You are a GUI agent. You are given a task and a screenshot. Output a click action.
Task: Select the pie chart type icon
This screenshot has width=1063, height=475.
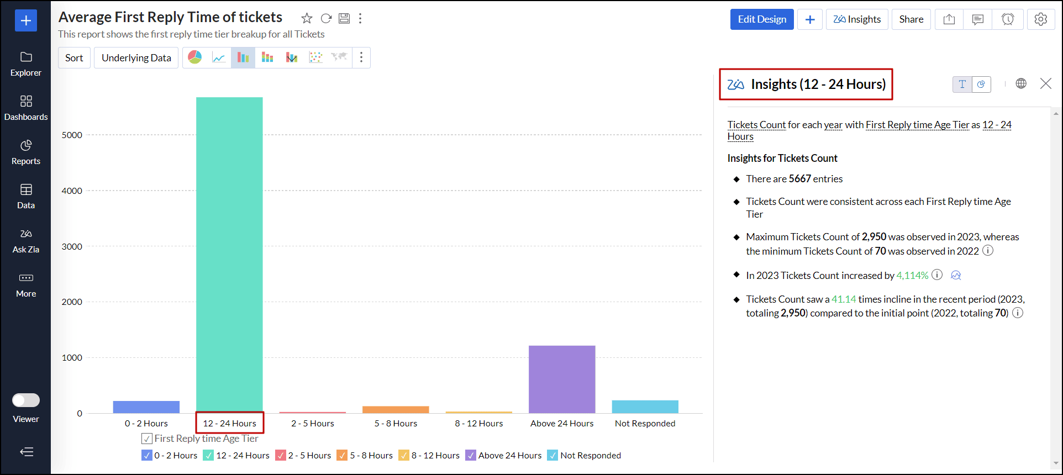click(x=195, y=57)
